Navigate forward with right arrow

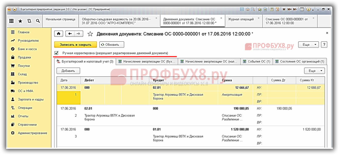pyautogui.click(x=78, y=34)
